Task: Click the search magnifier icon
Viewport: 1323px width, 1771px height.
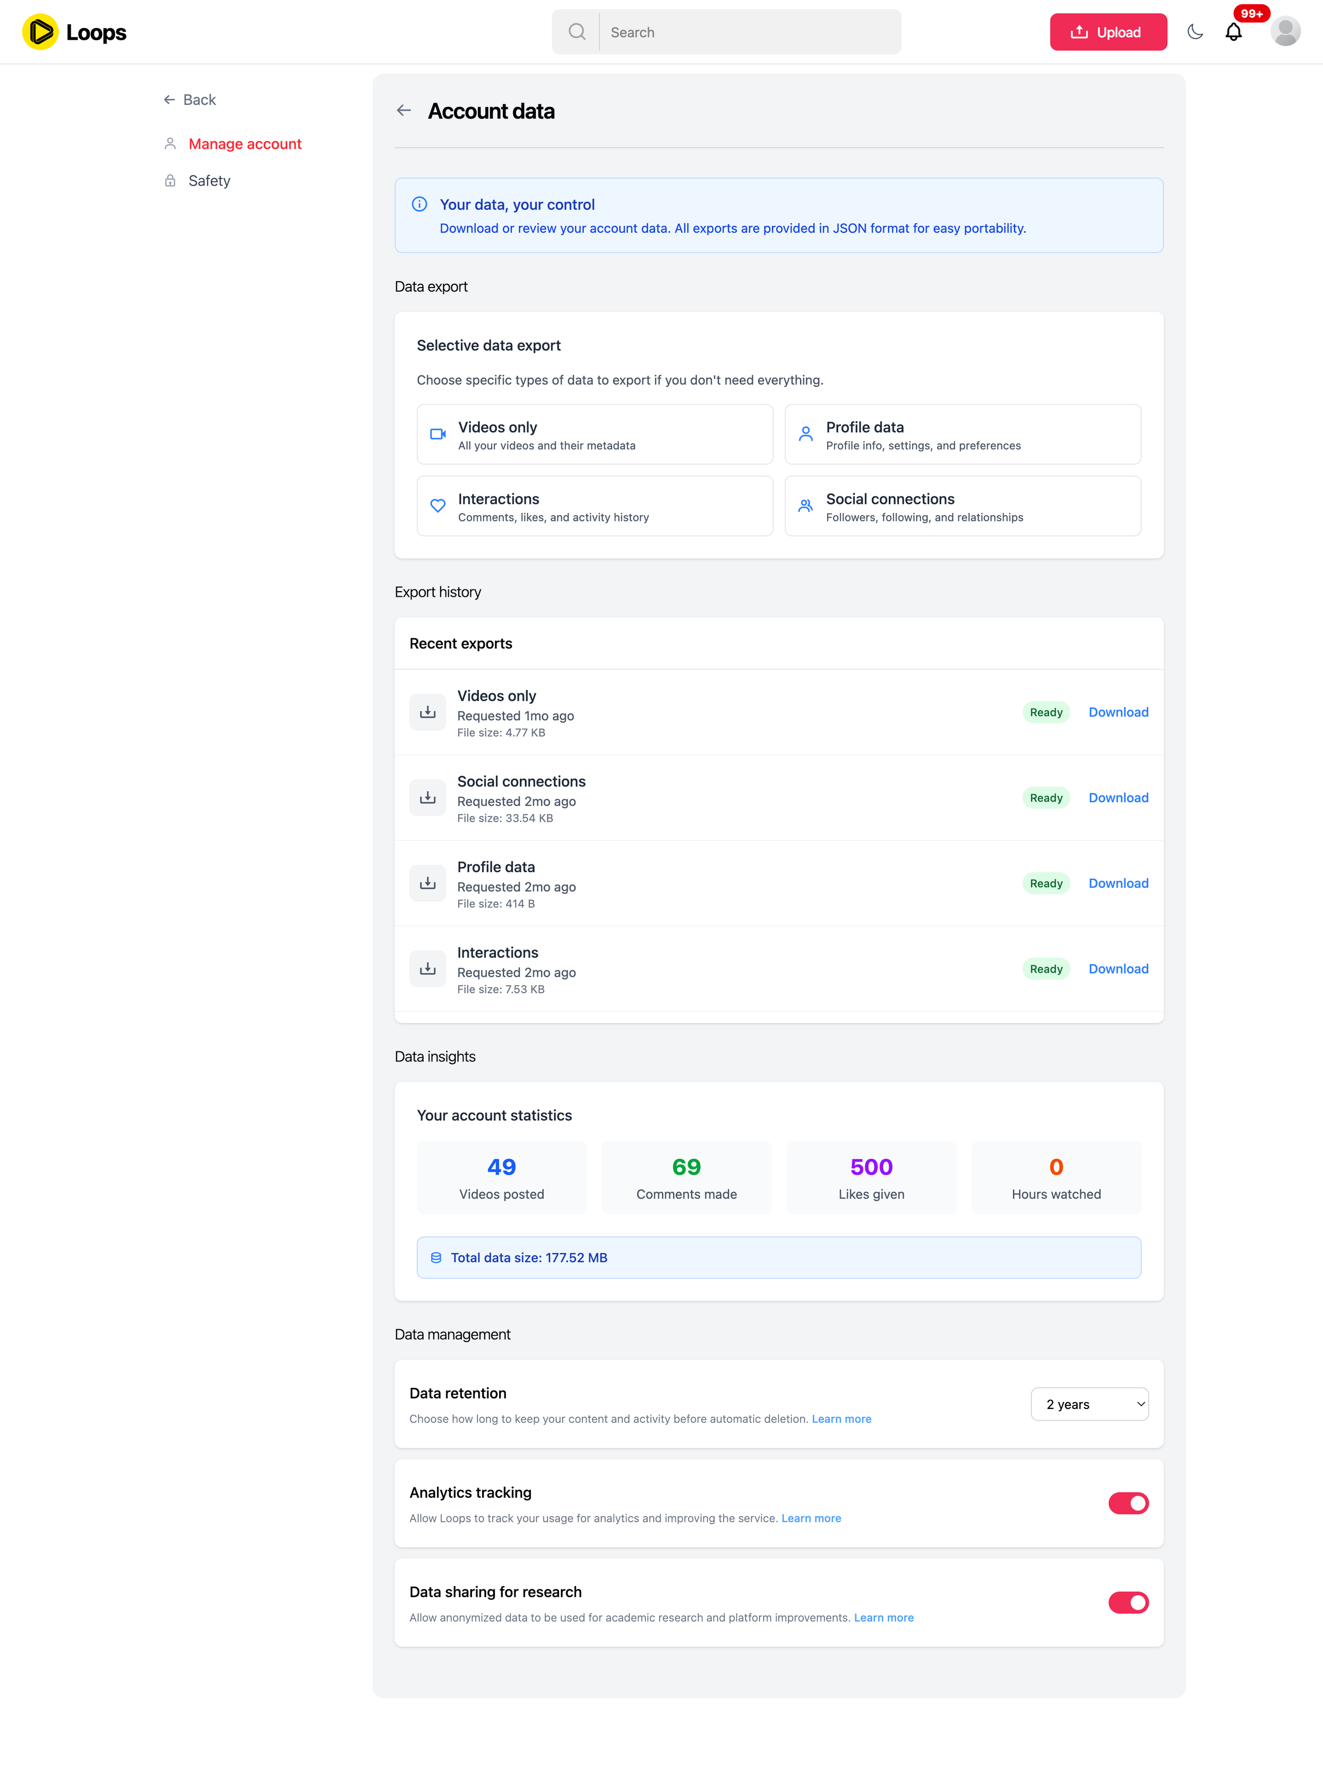Action: [577, 32]
